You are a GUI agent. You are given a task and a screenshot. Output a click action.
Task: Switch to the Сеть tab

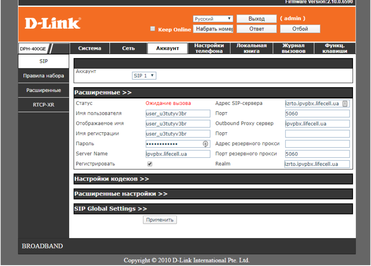128,48
